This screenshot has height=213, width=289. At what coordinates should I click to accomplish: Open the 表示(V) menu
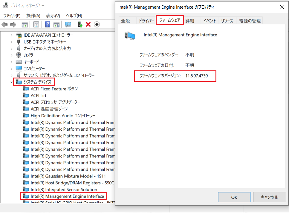pos(53,16)
